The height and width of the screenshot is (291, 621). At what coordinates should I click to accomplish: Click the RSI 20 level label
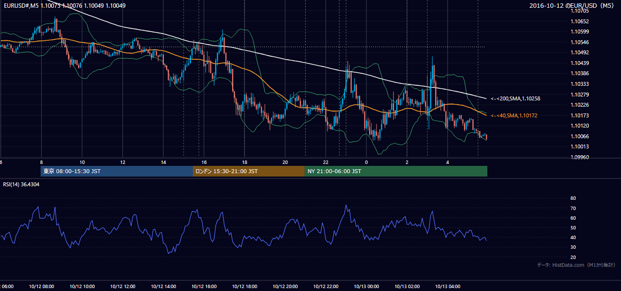point(573,257)
